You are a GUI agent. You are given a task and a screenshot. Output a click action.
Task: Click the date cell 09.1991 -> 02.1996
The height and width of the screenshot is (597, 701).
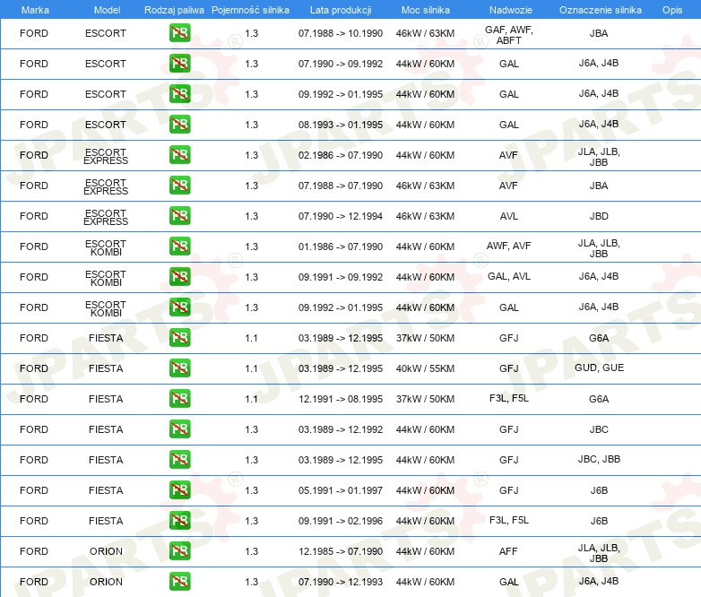click(341, 521)
